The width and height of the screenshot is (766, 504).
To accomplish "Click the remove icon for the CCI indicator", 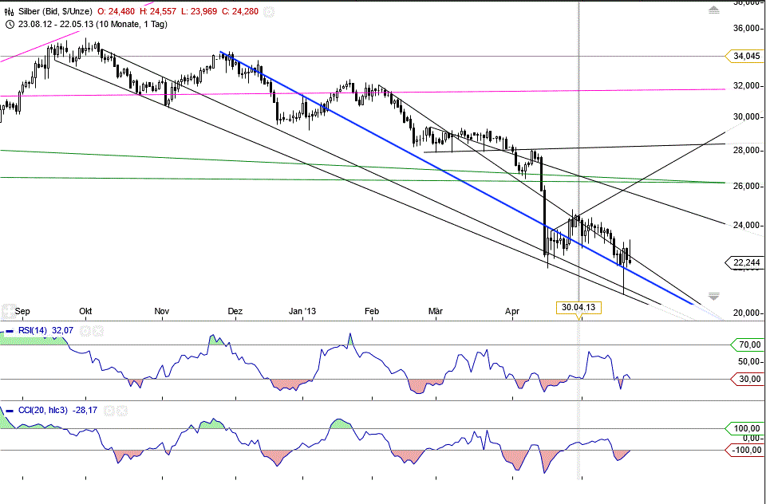I will [122, 410].
